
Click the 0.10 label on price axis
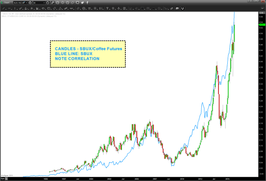click(261, 146)
